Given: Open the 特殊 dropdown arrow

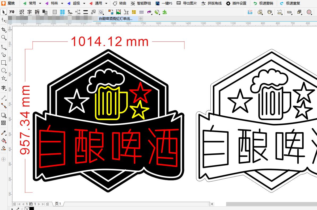Looking at the screenshot, I should [62, 3].
